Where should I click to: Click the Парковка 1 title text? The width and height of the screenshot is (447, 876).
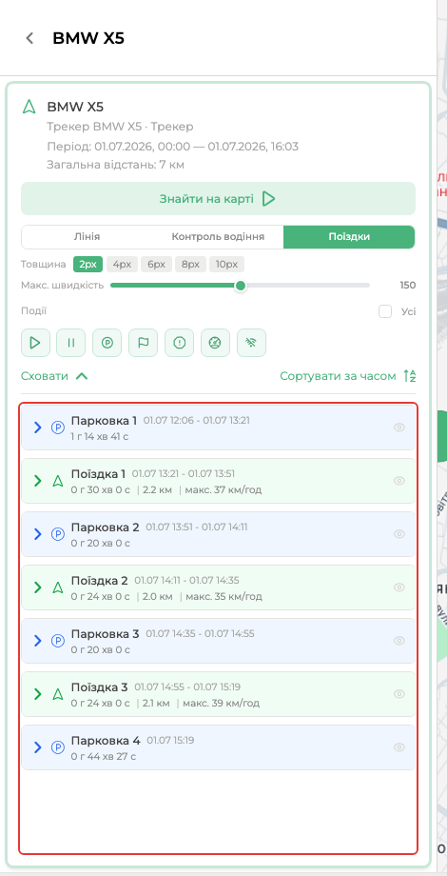tap(104, 421)
